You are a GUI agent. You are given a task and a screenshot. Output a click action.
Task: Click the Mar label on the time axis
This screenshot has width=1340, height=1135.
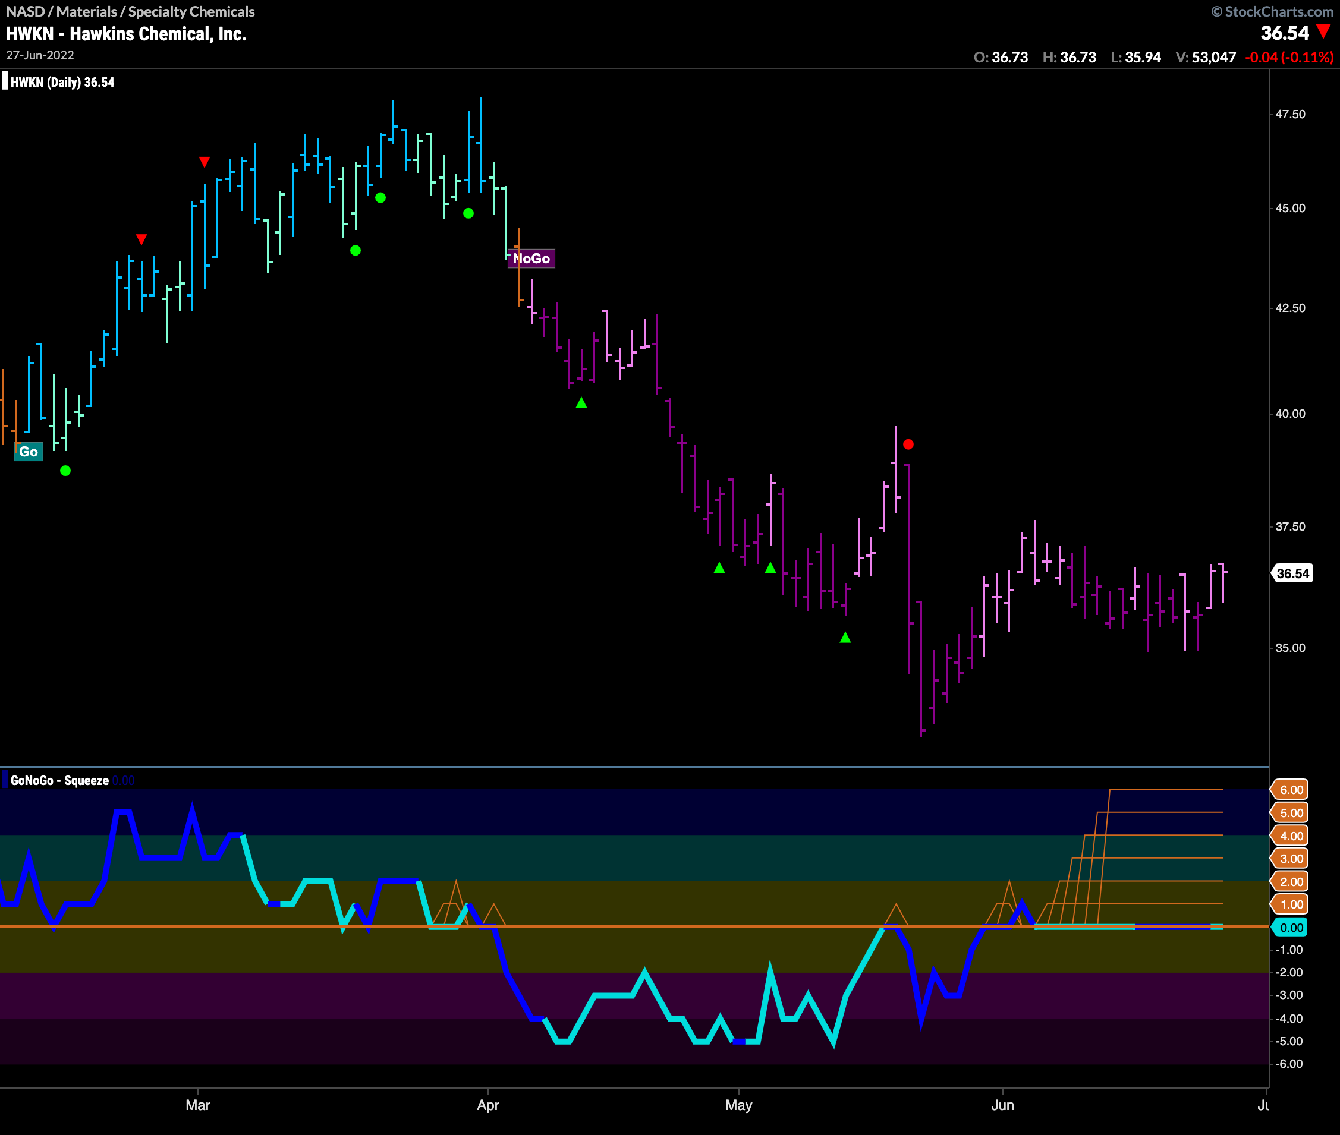(197, 1105)
